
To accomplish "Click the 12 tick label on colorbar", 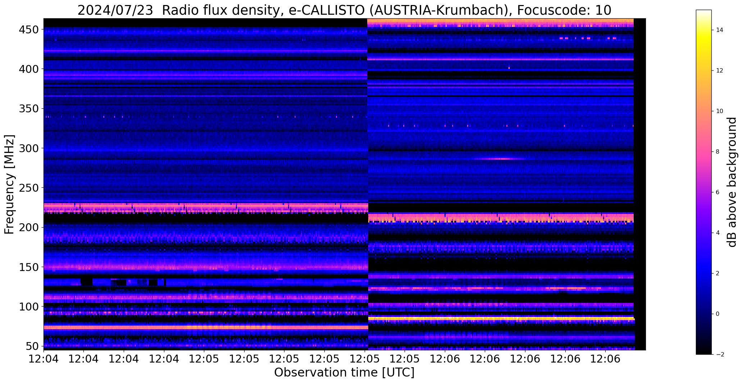I will (720, 71).
